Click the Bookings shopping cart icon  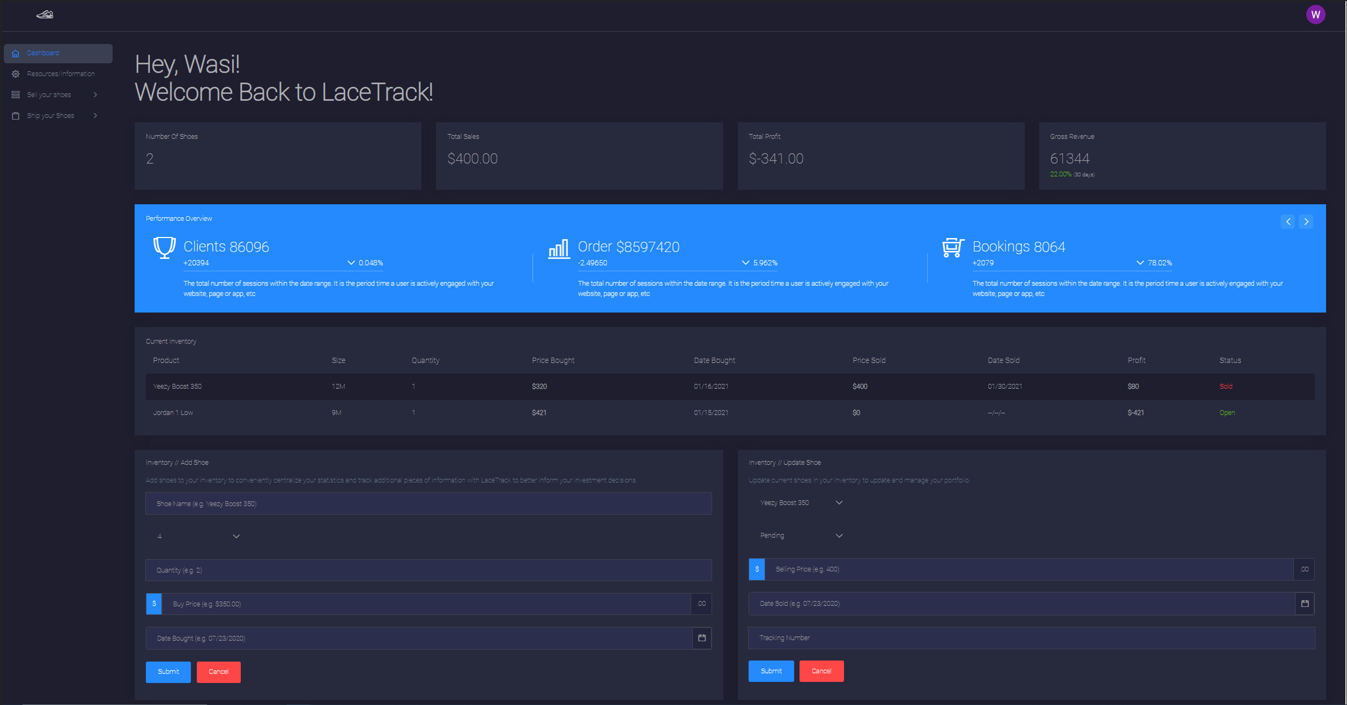coord(953,248)
